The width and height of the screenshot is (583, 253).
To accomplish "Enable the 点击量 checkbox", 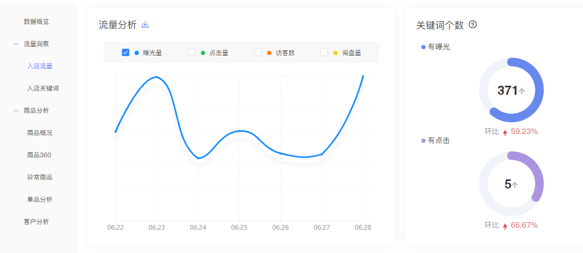I will [192, 52].
